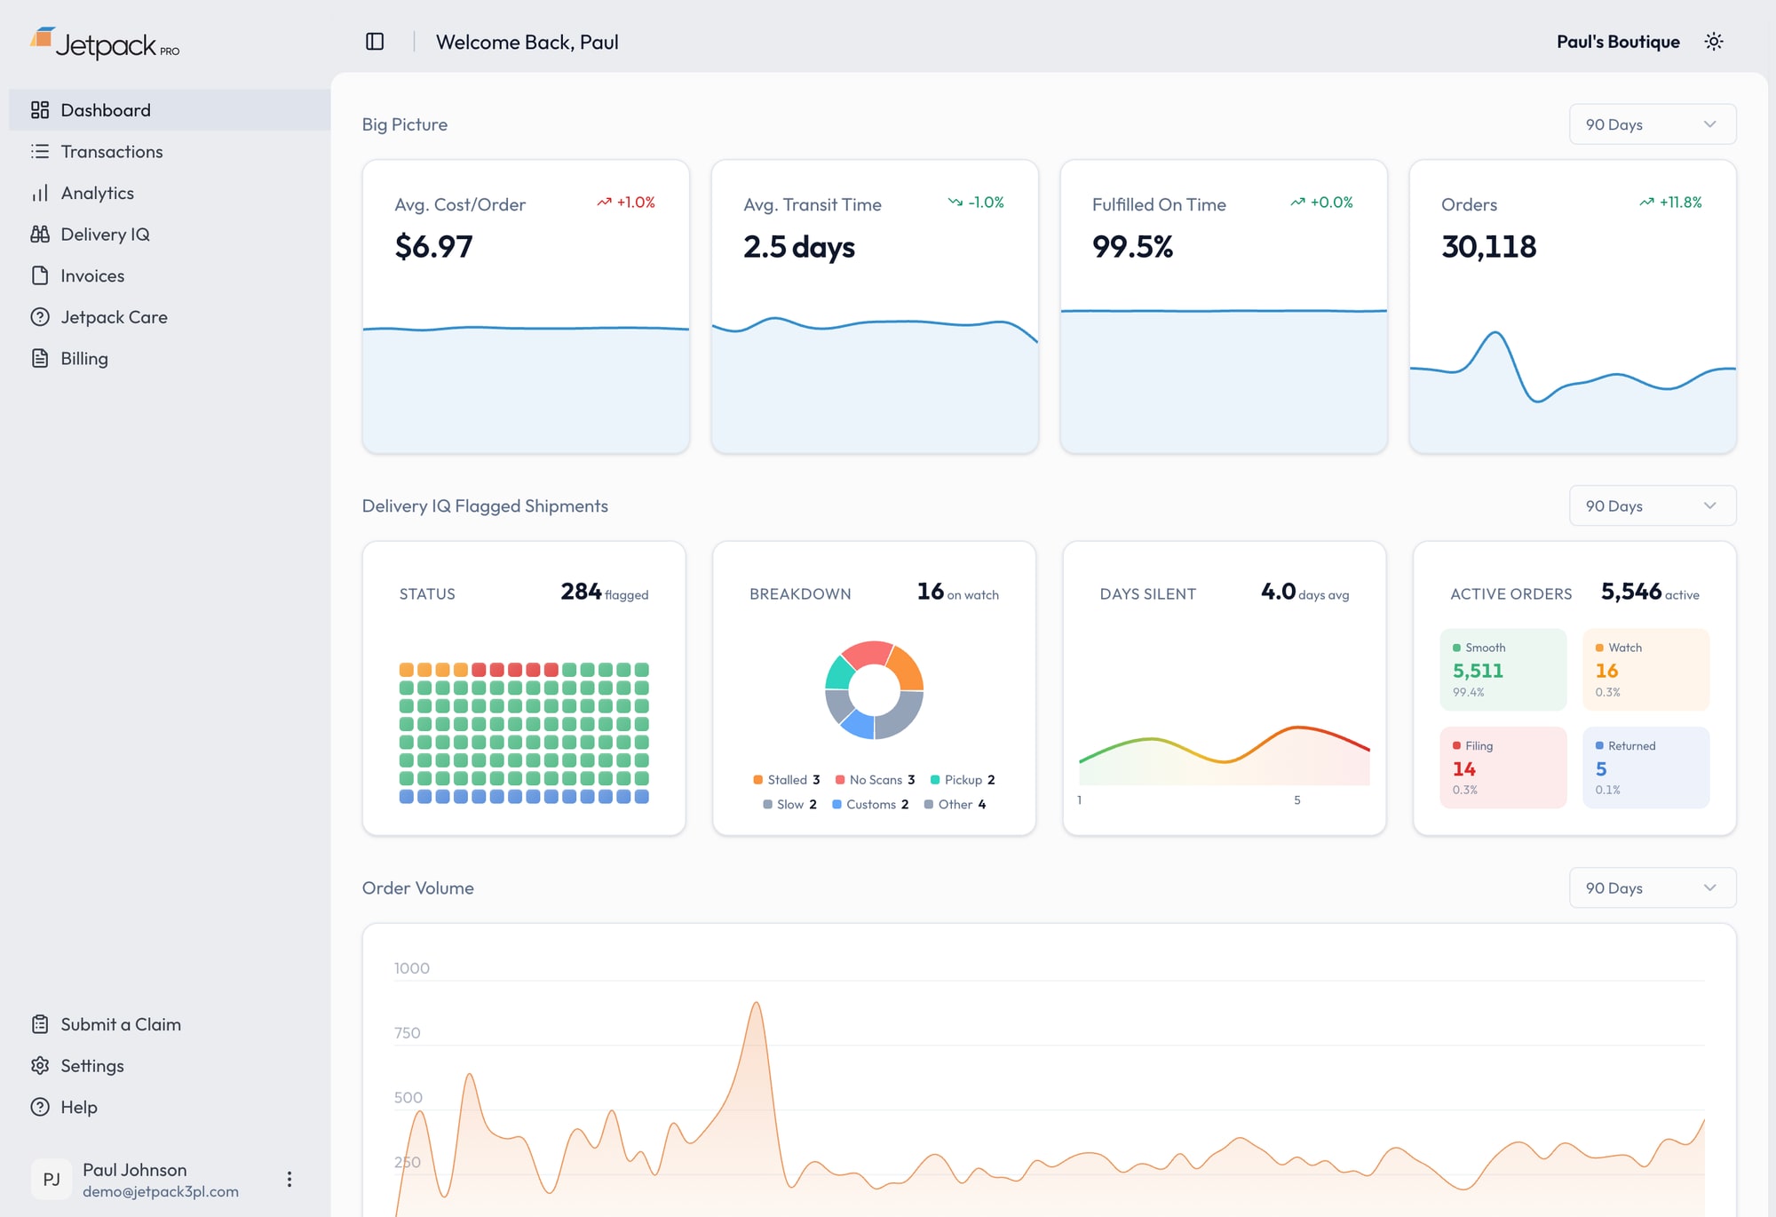This screenshot has height=1217, width=1776.
Task: Click the 2.5 days transit value
Action: coord(799,246)
